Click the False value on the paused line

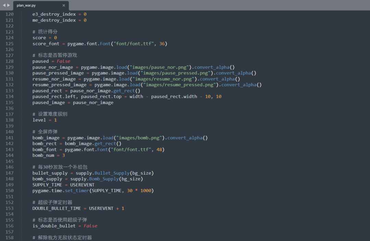[x=63, y=61]
